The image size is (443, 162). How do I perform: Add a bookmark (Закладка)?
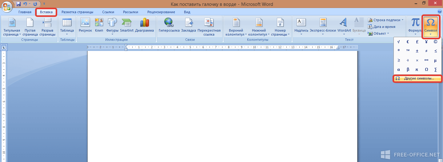point(189,25)
